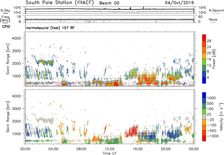Screen dimensions: 224x155
Task: Click the '28' power colorbar tick label
Action: [209, 41]
